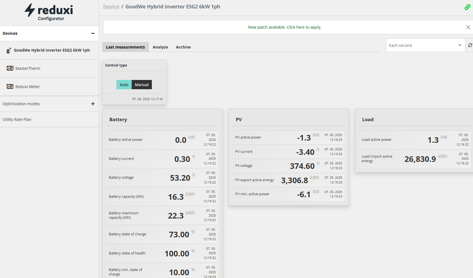Apply the new patch via banner link

(x=285, y=27)
